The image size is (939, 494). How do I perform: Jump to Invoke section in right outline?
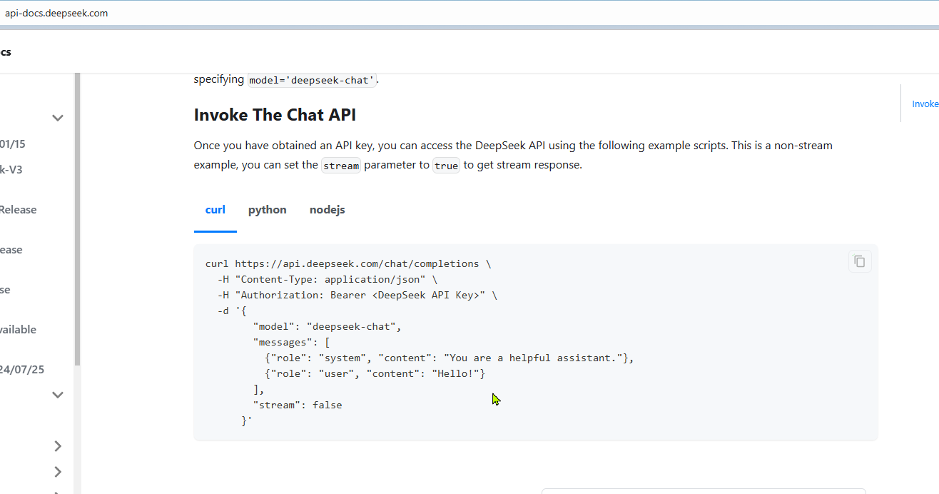pos(925,104)
